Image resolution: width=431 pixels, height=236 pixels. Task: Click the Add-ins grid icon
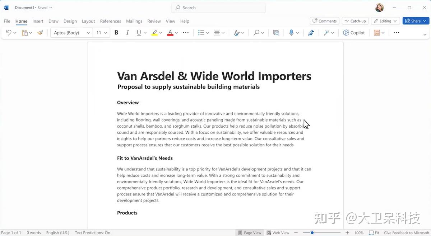click(377, 33)
